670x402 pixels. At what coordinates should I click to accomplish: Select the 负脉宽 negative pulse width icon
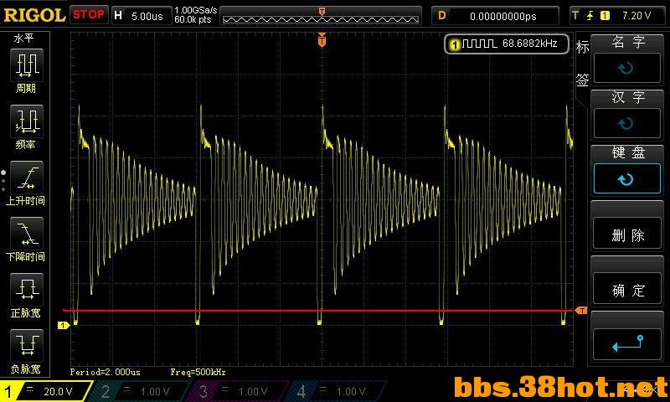[27, 346]
